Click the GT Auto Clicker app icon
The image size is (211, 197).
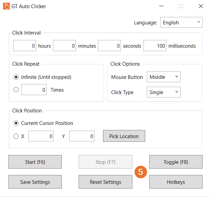(x=6, y=6)
